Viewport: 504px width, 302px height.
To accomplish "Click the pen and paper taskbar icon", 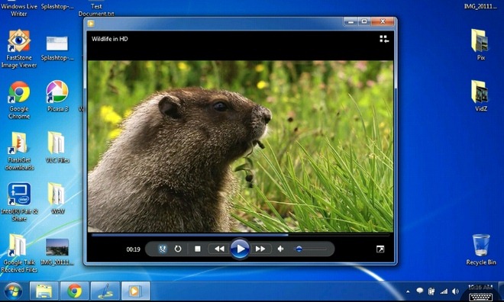I will [105, 291].
